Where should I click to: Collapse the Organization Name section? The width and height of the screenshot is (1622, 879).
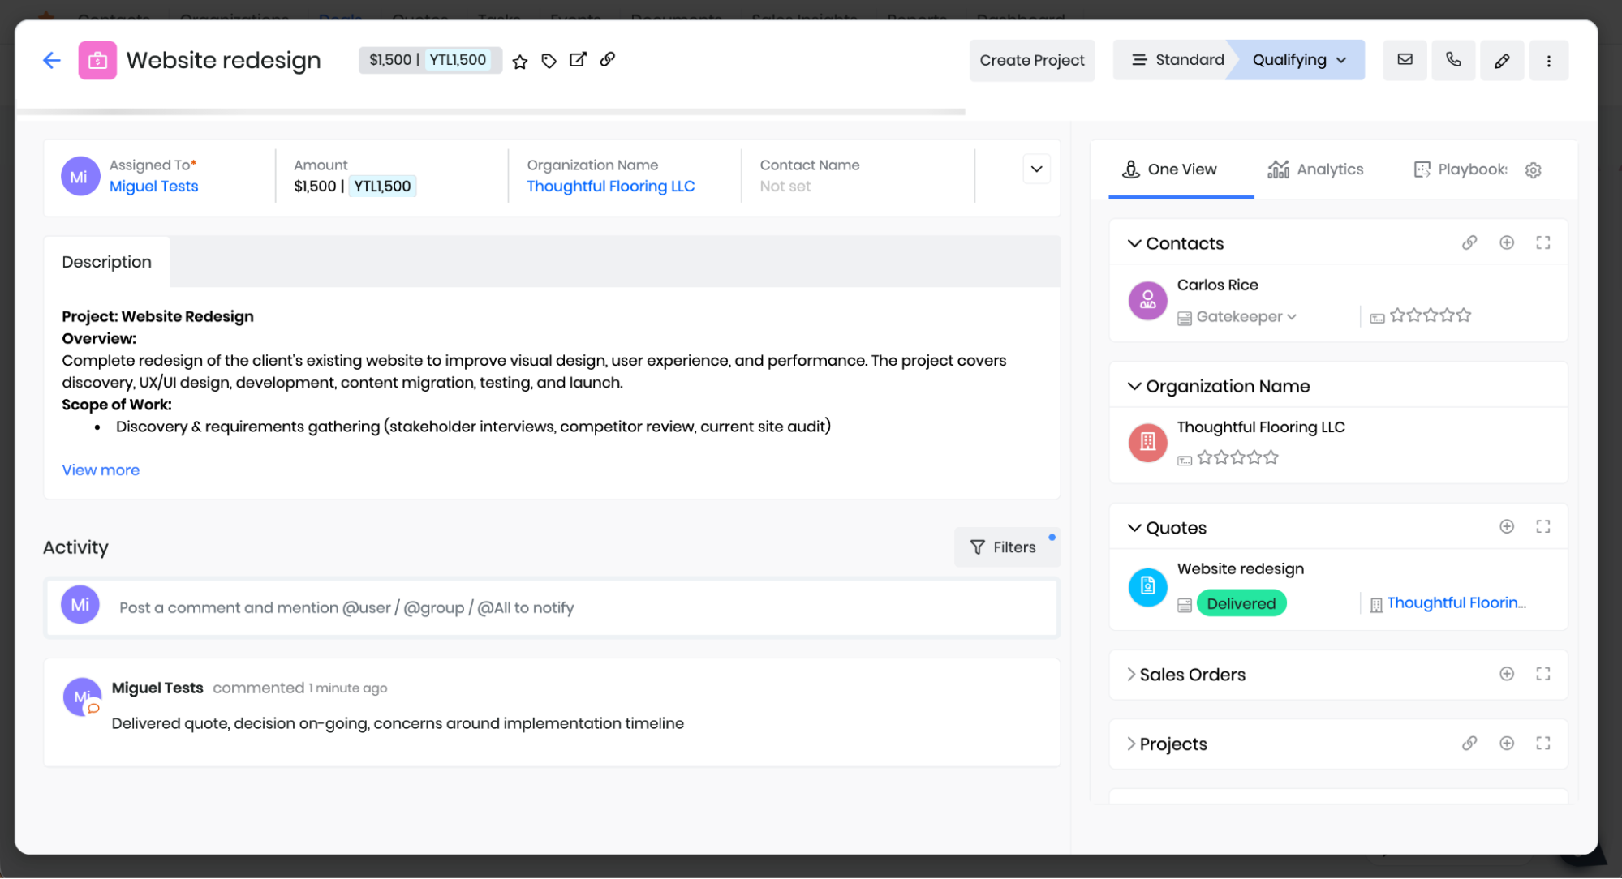1134,386
